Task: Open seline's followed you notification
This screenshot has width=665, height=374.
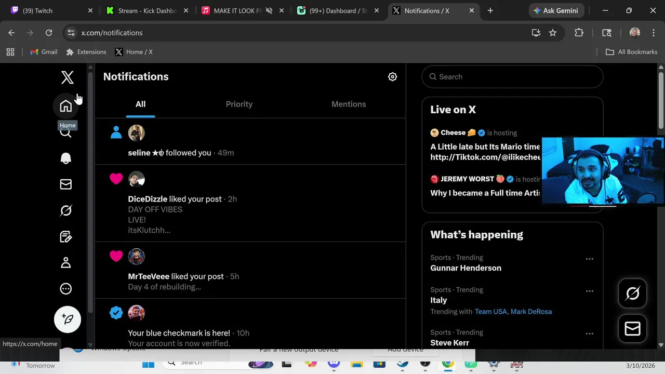Action: [250, 141]
